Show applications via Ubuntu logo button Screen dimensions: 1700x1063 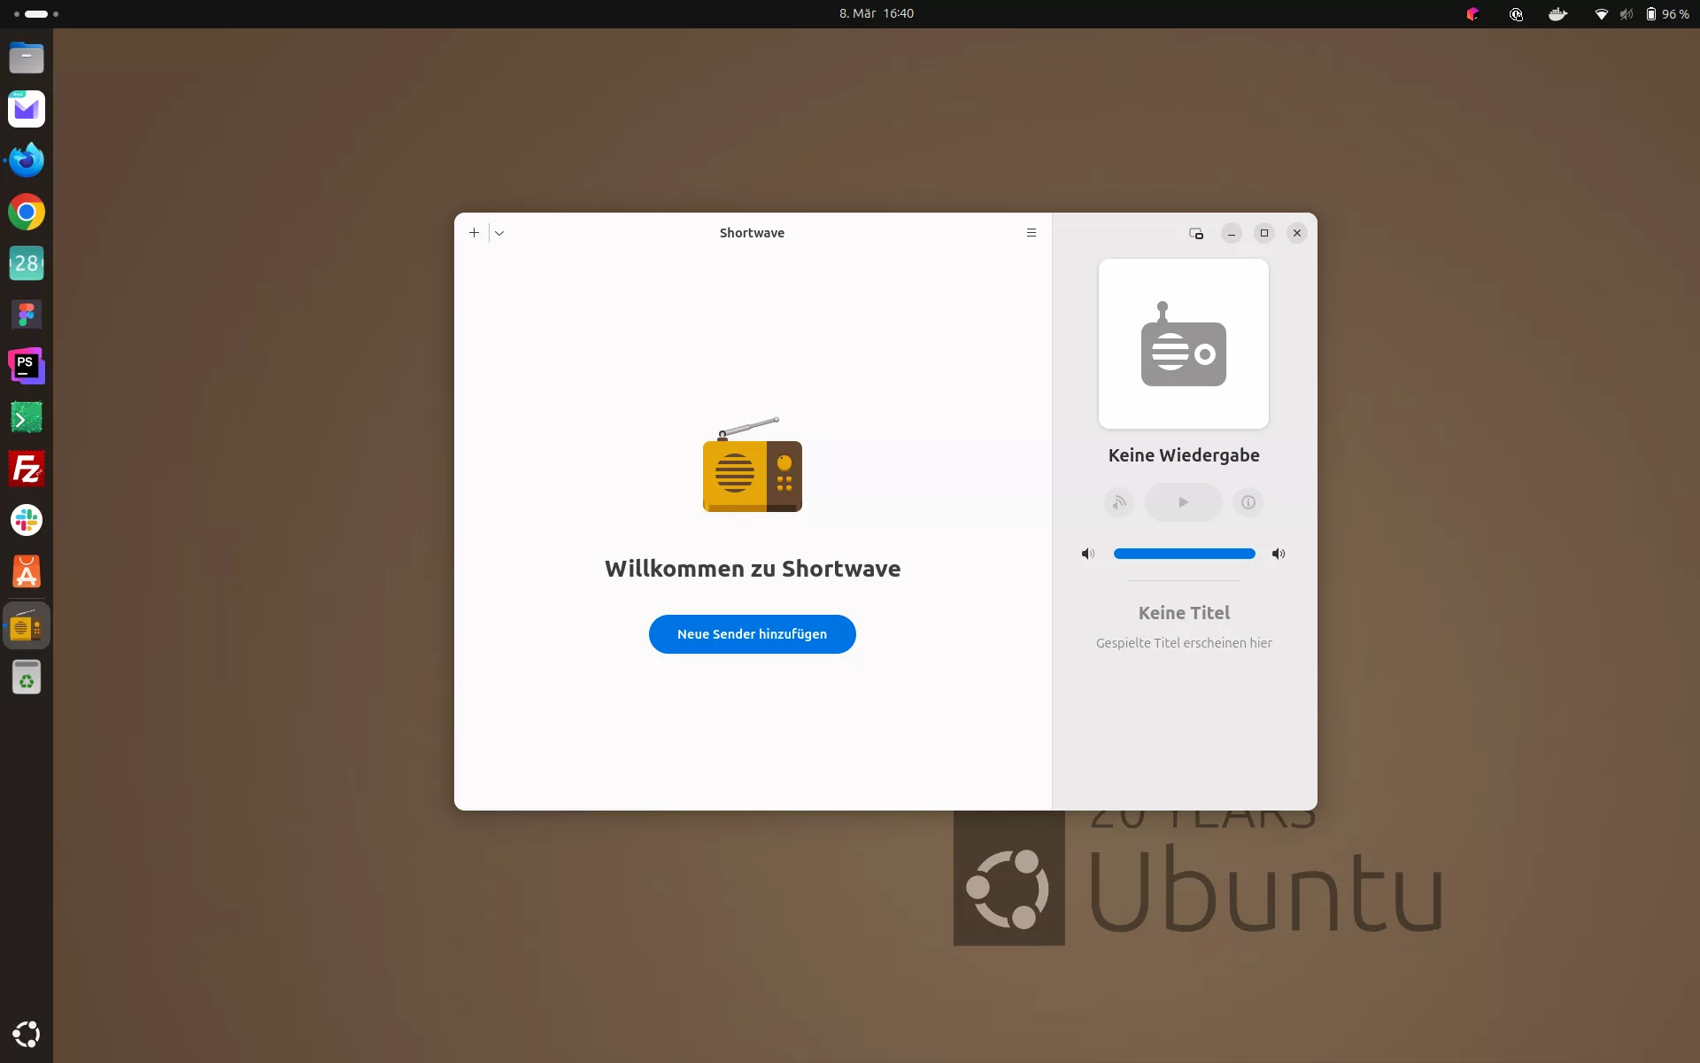point(27,1034)
